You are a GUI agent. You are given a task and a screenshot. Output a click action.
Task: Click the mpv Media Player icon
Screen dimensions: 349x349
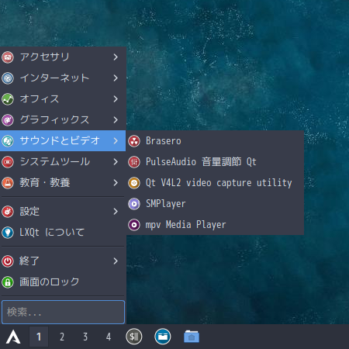point(134,225)
